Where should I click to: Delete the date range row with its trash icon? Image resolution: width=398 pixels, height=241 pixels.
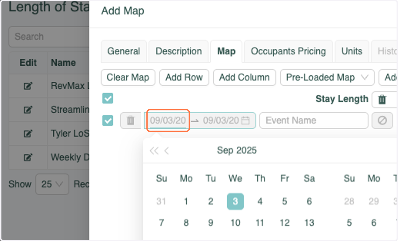pyautogui.click(x=131, y=120)
